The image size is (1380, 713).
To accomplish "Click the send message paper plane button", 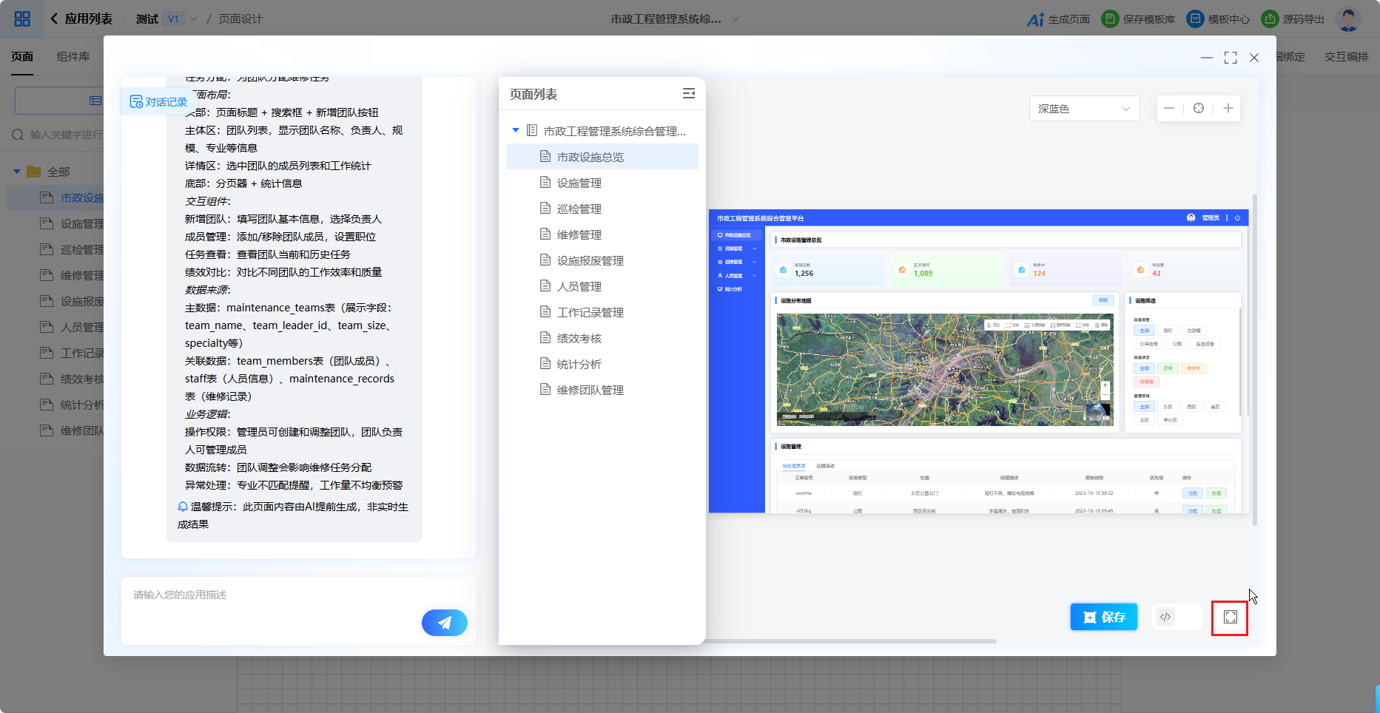I will 444,623.
